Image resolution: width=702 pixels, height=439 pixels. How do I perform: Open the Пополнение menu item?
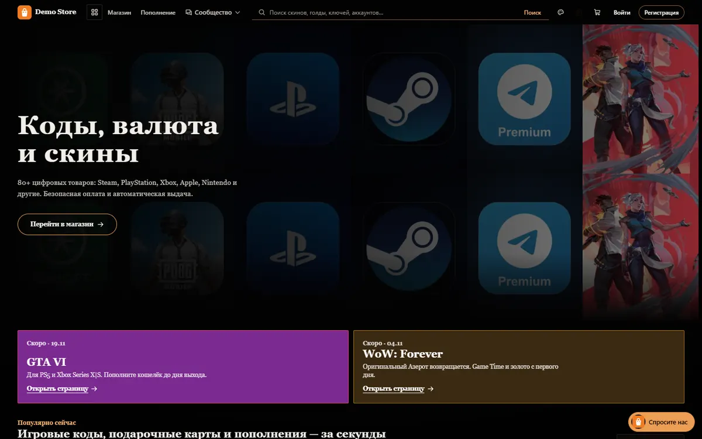click(x=158, y=12)
